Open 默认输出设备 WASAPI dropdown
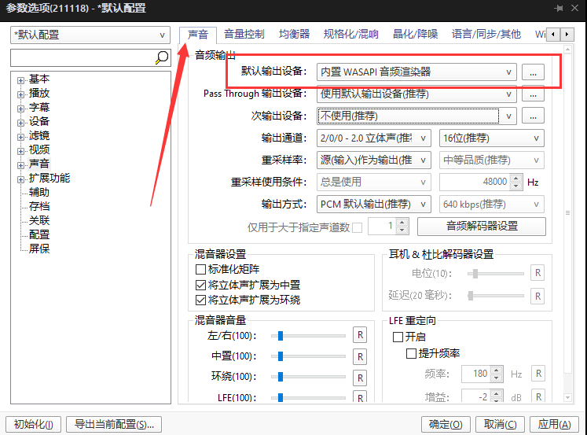587x435 pixels. click(x=416, y=72)
